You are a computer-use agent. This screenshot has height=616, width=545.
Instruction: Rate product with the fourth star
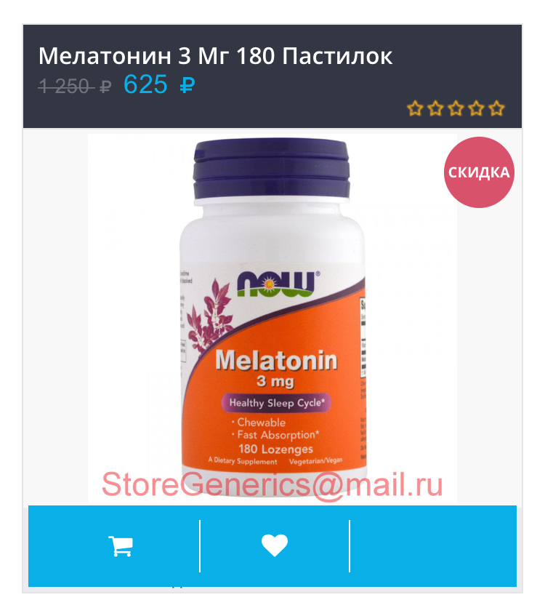[476, 108]
